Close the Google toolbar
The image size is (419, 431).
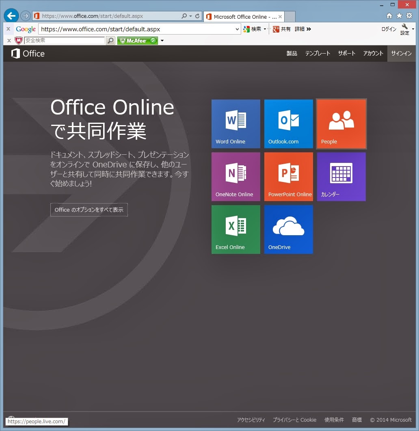[x=8, y=29]
